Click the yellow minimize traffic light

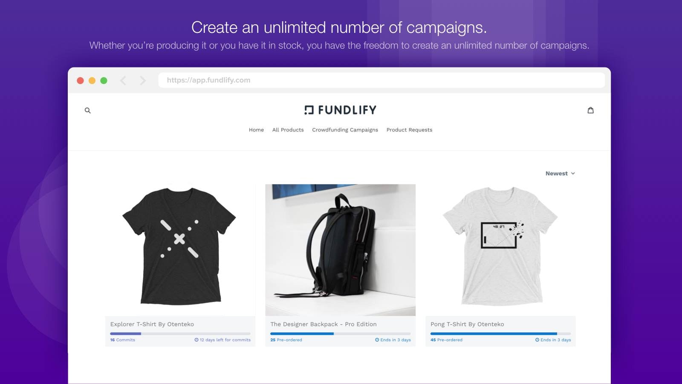(92, 80)
